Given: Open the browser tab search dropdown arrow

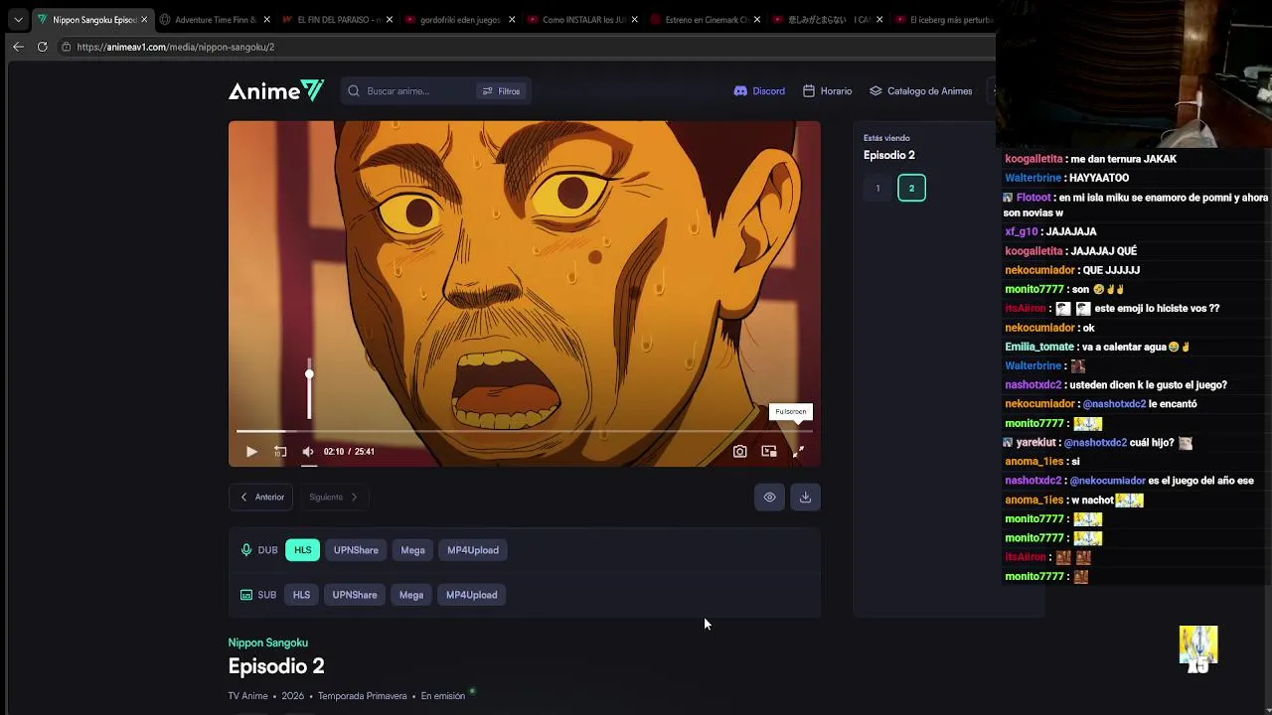Looking at the screenshot, I should pos(18,19).
